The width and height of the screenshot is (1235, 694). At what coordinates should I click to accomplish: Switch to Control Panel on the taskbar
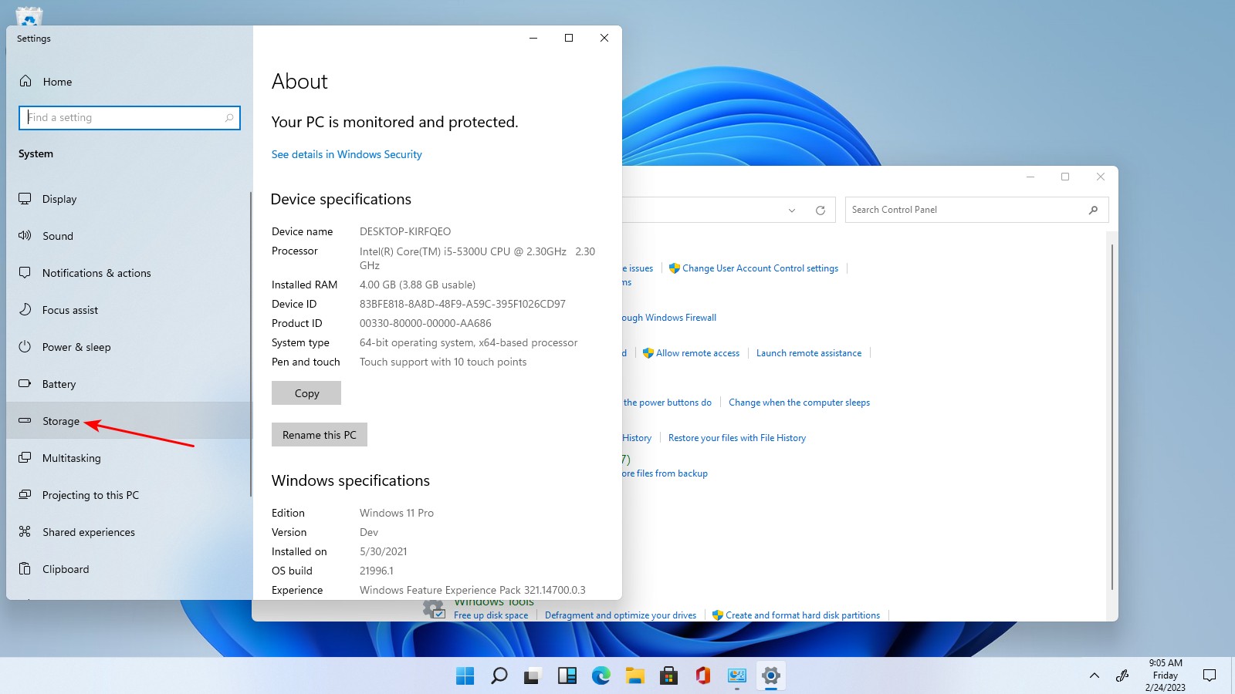[x=737, y=675]
